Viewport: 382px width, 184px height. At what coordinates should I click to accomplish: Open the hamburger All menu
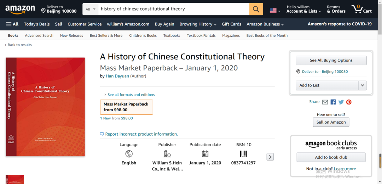click(12, 24)
